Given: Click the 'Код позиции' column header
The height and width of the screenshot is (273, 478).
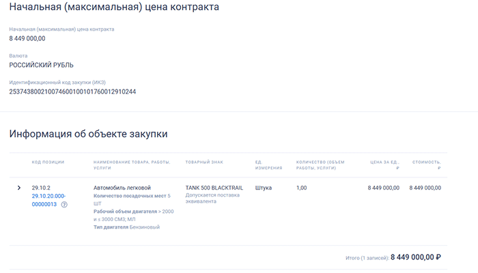Looking at the screenshot, I should (48, 162).
